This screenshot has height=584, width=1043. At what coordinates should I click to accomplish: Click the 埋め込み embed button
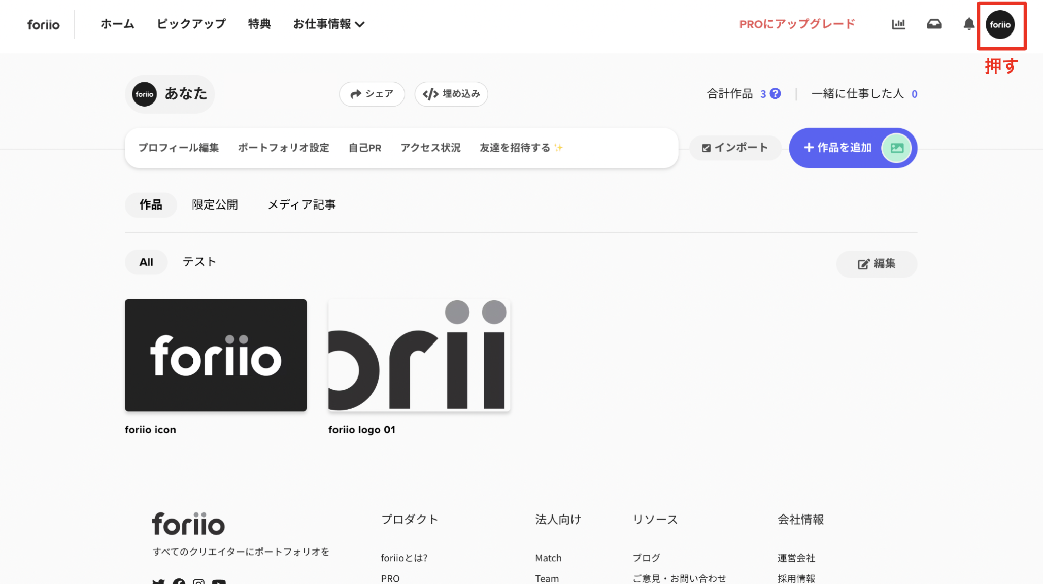pos(451,94)
